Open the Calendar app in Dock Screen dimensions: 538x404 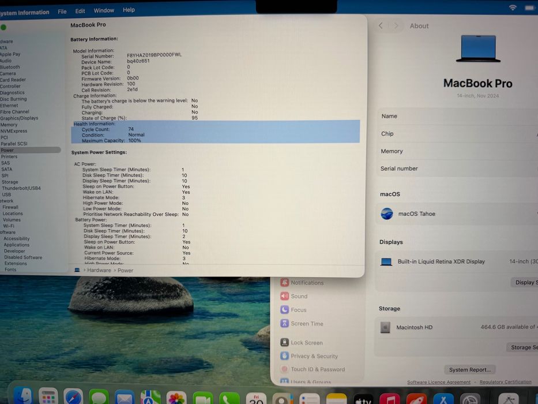[x=256, y=398]
